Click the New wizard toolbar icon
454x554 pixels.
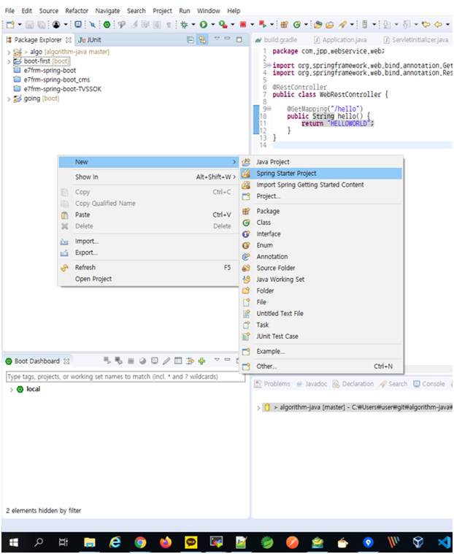pyautogui.click(x=11, y=24)
